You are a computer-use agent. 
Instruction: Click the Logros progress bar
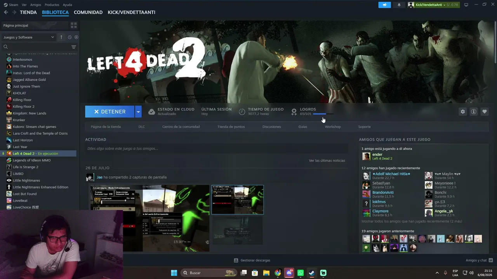pos(323,114)
